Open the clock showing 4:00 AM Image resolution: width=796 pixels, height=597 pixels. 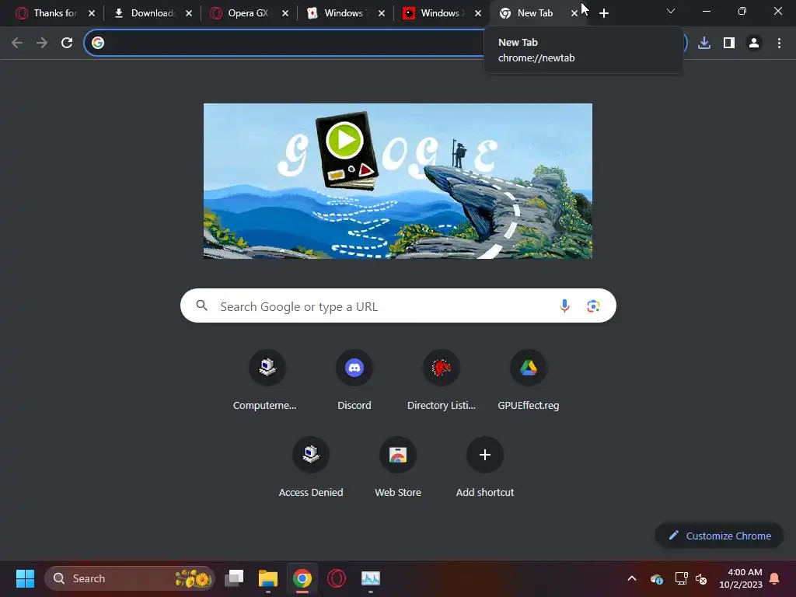tap(741, 578)
